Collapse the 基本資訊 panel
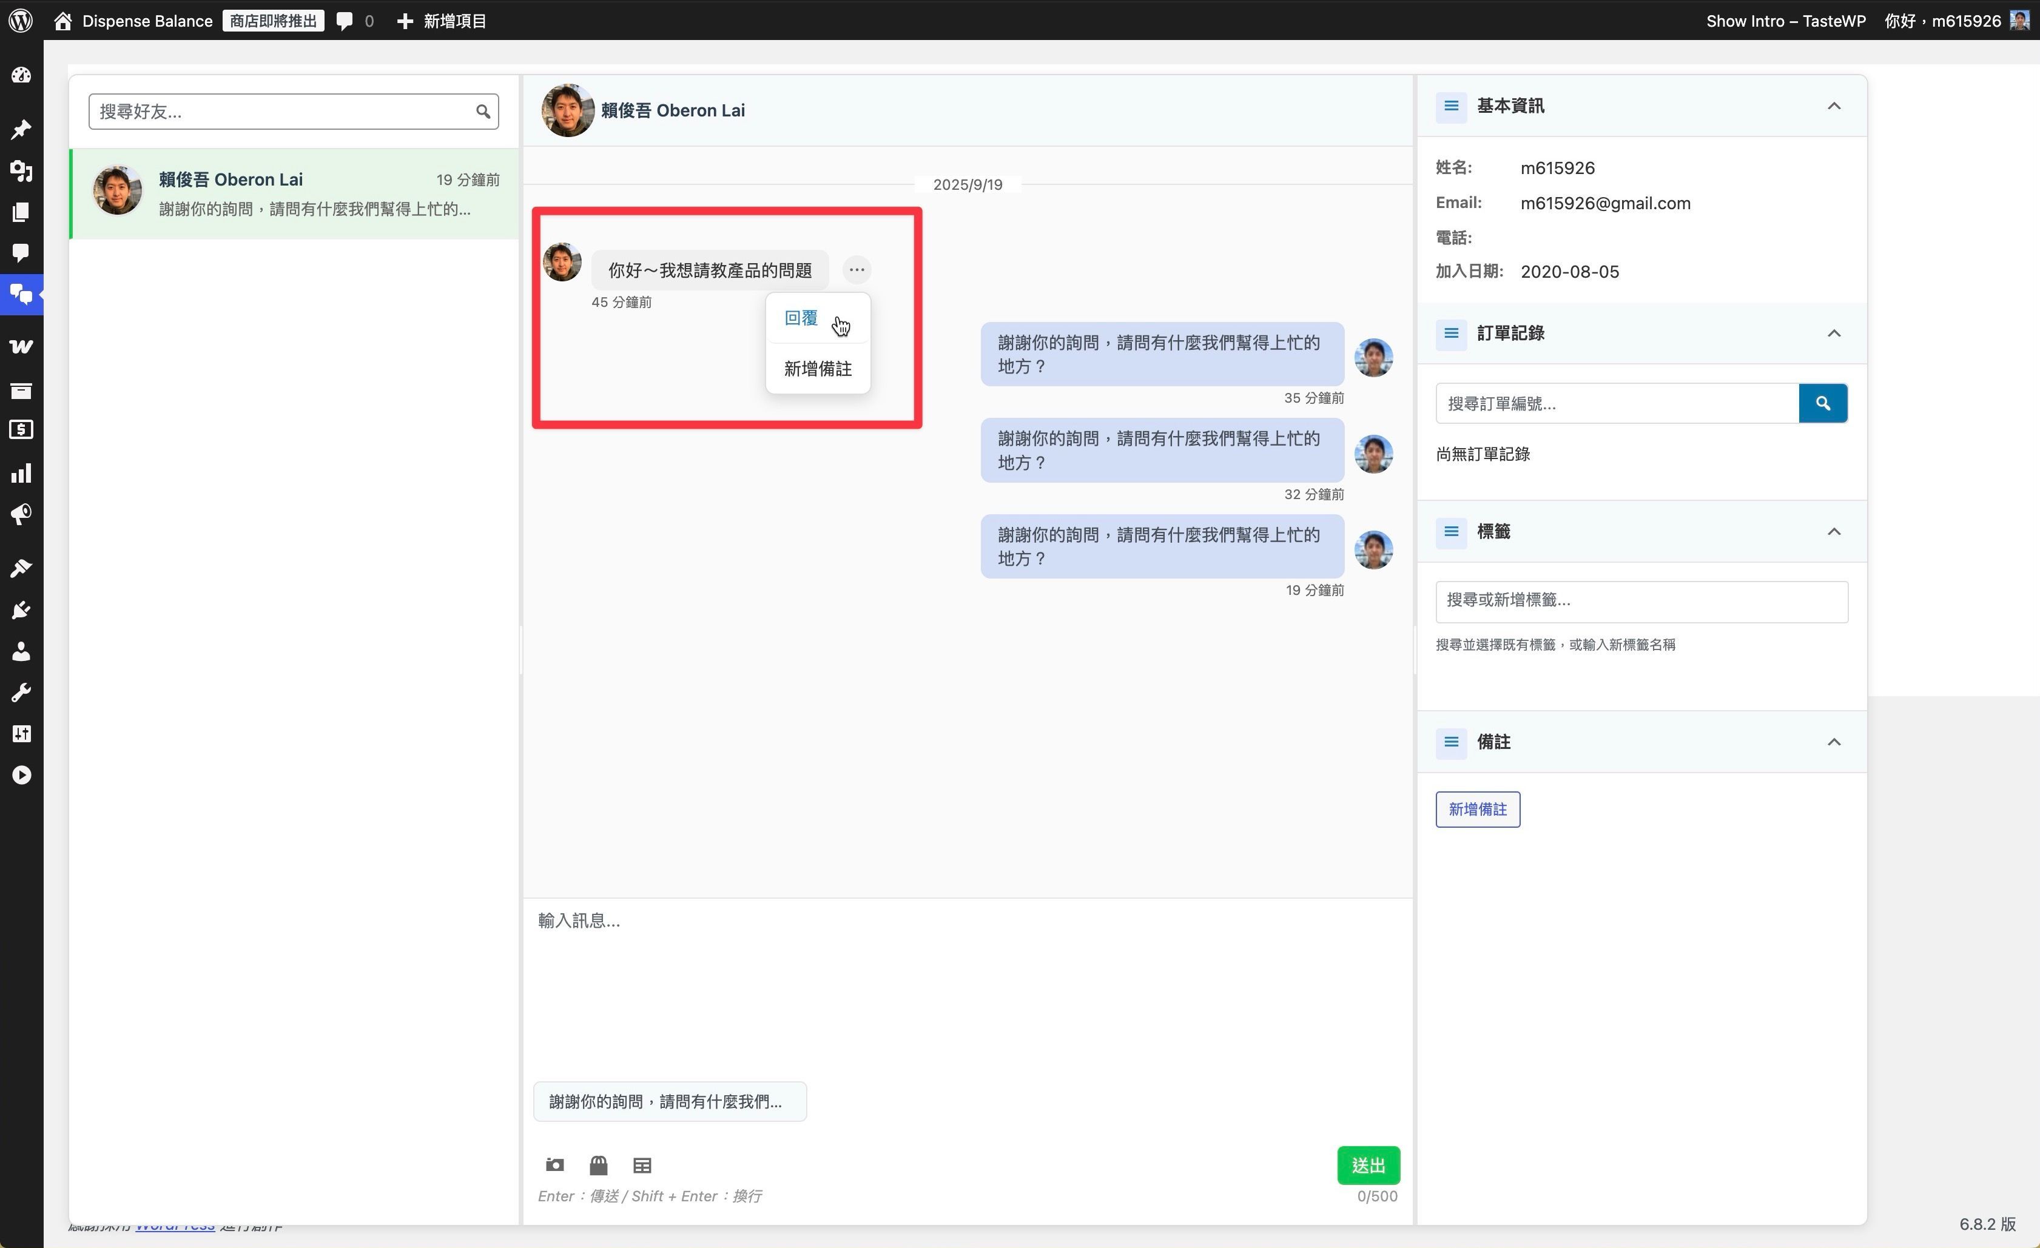The width and height of the screenshot is (2040, 1248). [1834, 106]
